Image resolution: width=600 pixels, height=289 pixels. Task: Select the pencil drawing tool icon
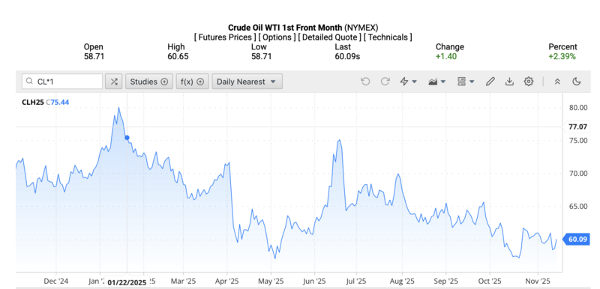point(490,82)
